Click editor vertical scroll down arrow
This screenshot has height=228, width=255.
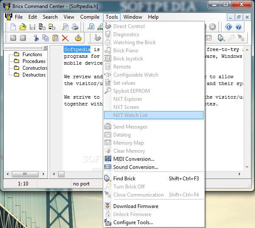(247, 167)
